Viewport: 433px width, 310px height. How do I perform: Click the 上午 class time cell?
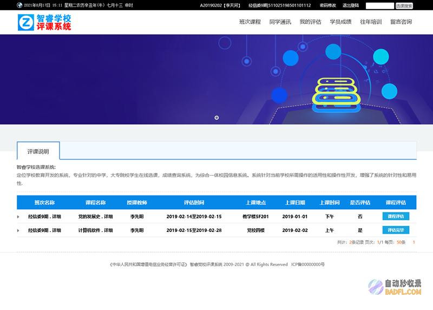[330, 230]
